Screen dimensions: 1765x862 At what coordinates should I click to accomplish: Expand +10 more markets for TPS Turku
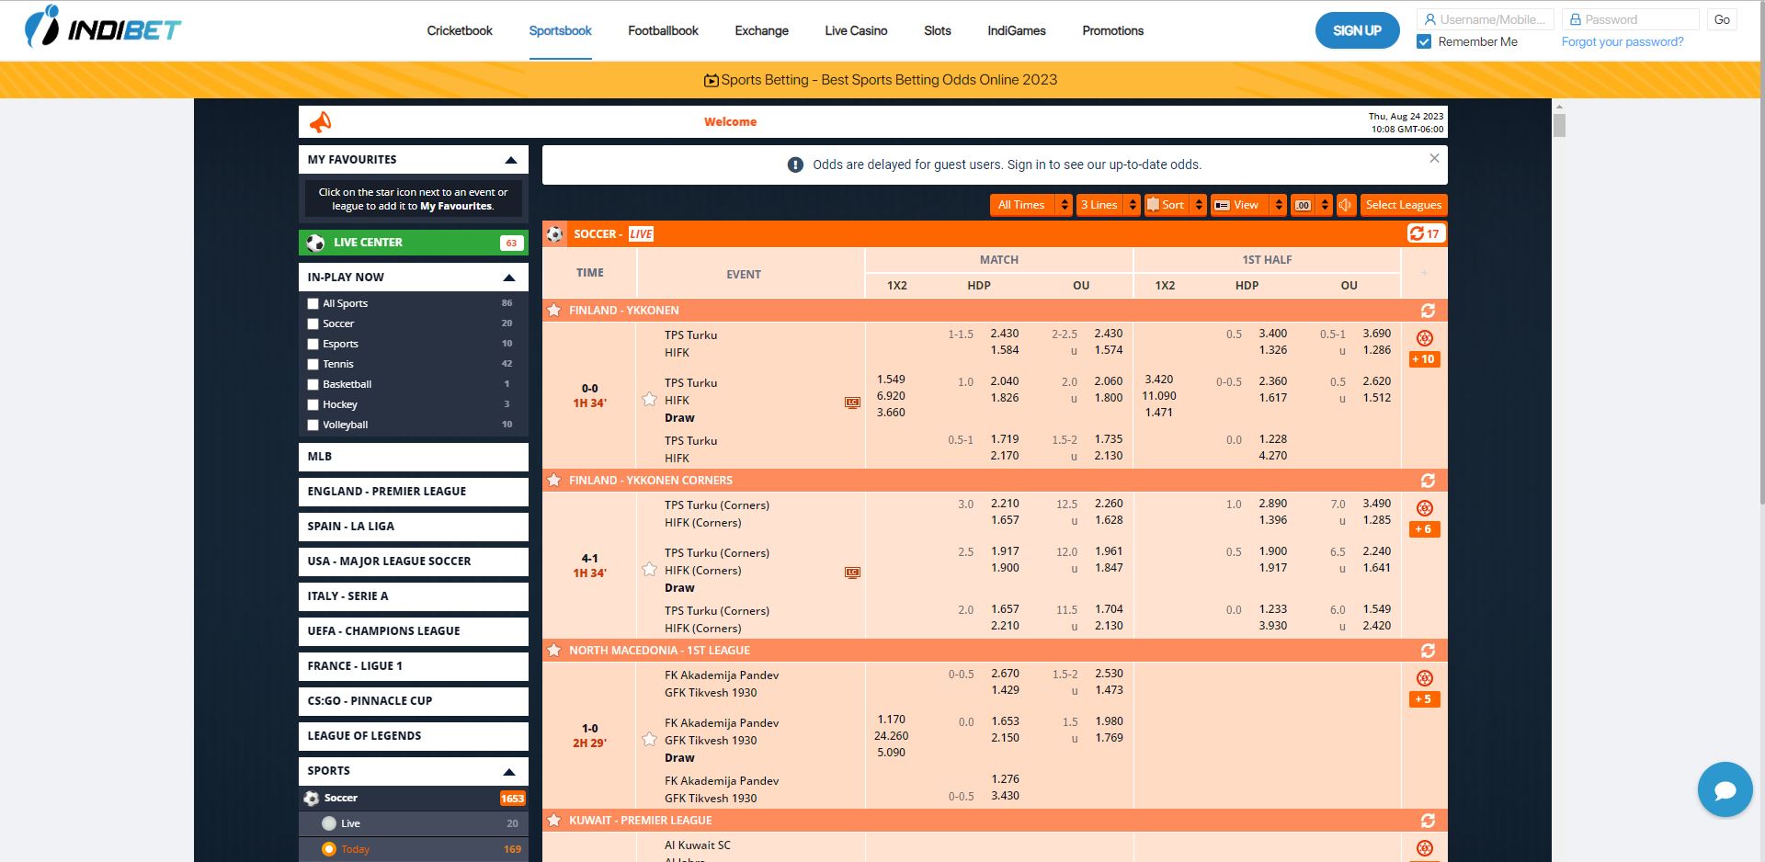tap(1425, 359)
